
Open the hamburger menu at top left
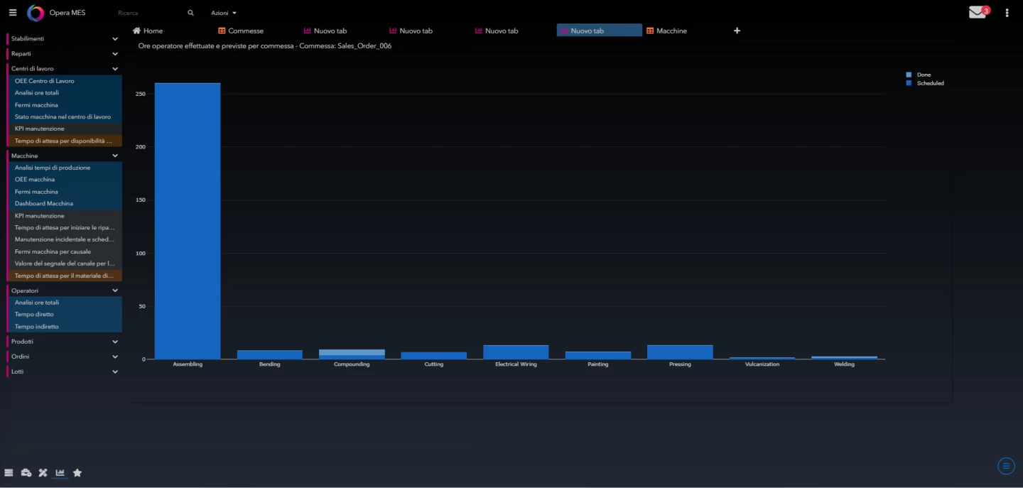tap(13, 13)
